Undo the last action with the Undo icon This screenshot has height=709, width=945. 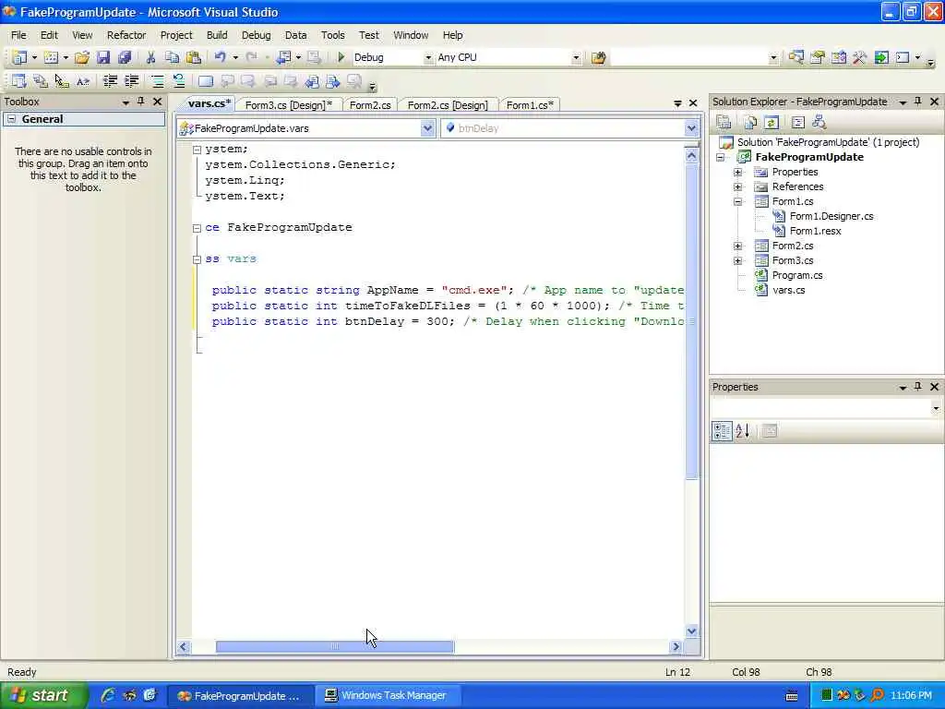220,57
